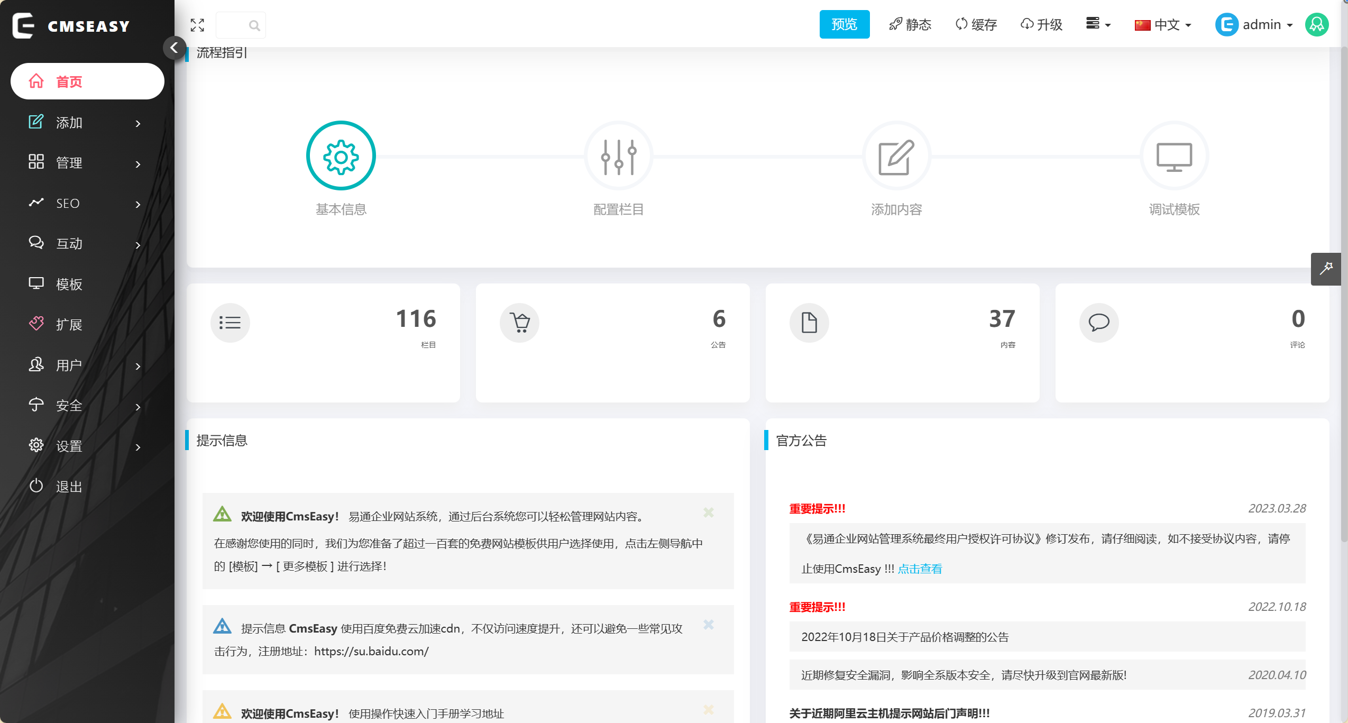The width and height of the screenshot is (1348, 723).
Task: Click the cart icon in the 公告 card
Action: (x=519, y=322)
